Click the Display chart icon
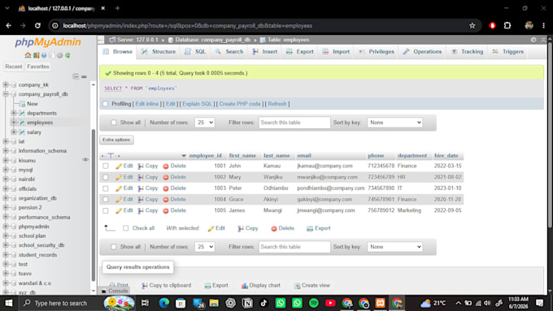 245,286
